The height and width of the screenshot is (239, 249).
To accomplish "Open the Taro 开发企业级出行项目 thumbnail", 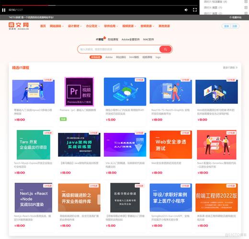I will click(x=34, y=145).
